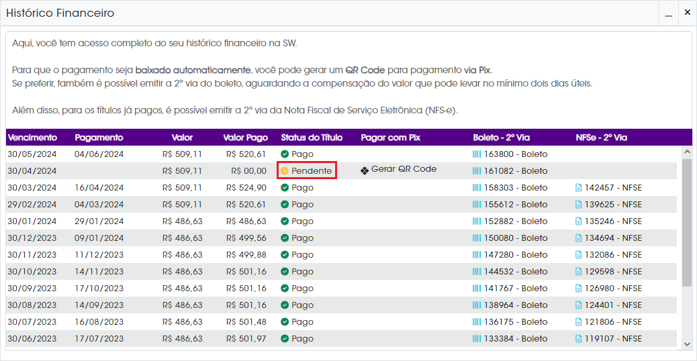
Task: Click the due date 30/09/2023
Action: (x=32, y=289)
